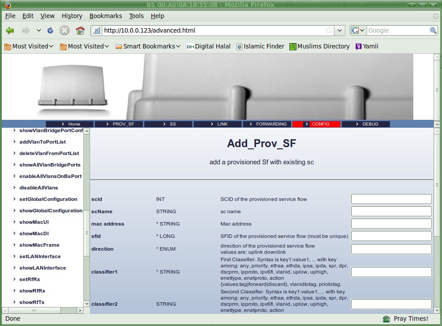
Task: Go to Home page icon
Action: pyautogui.click(x=80, y=30)
